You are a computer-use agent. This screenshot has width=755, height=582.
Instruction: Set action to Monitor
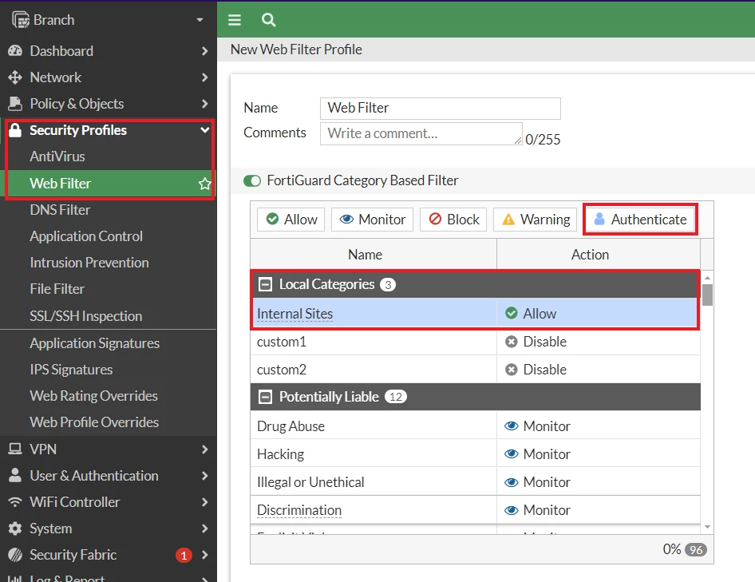(372, 220)
